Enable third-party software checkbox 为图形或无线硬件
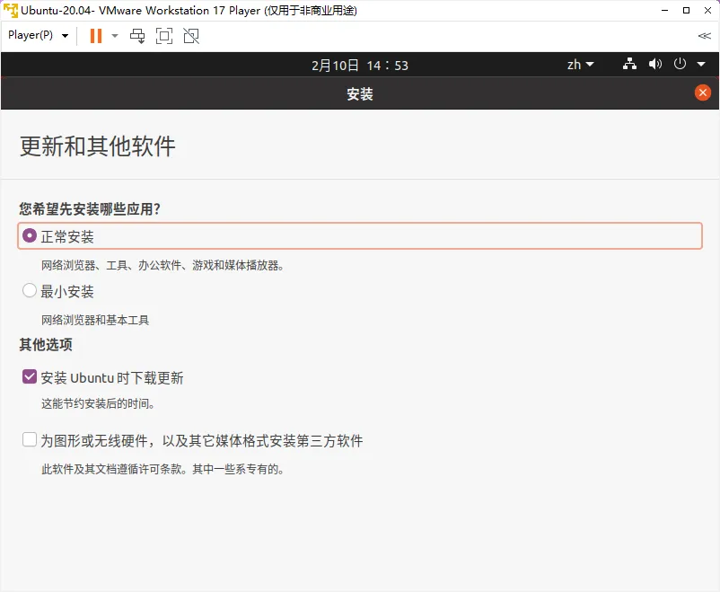This screenshot has width=720, height=592. 30,440
